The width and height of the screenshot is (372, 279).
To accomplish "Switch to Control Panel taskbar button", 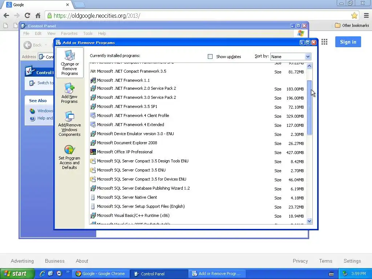I will click(159, 274).
